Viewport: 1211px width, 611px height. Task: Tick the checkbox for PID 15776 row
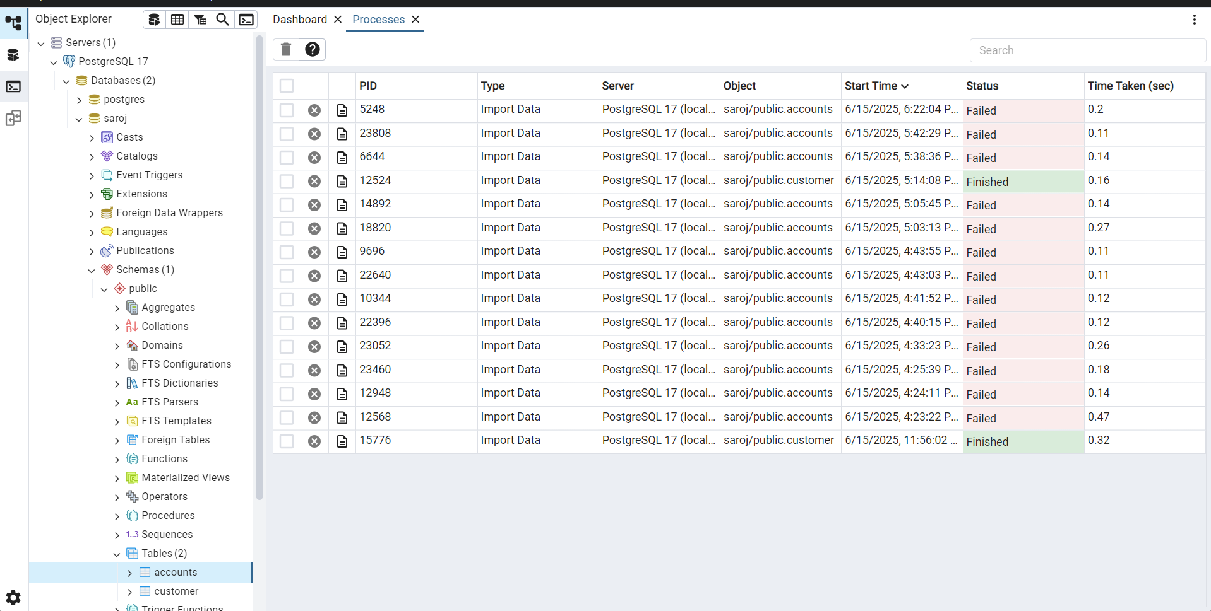pos(287,441)
